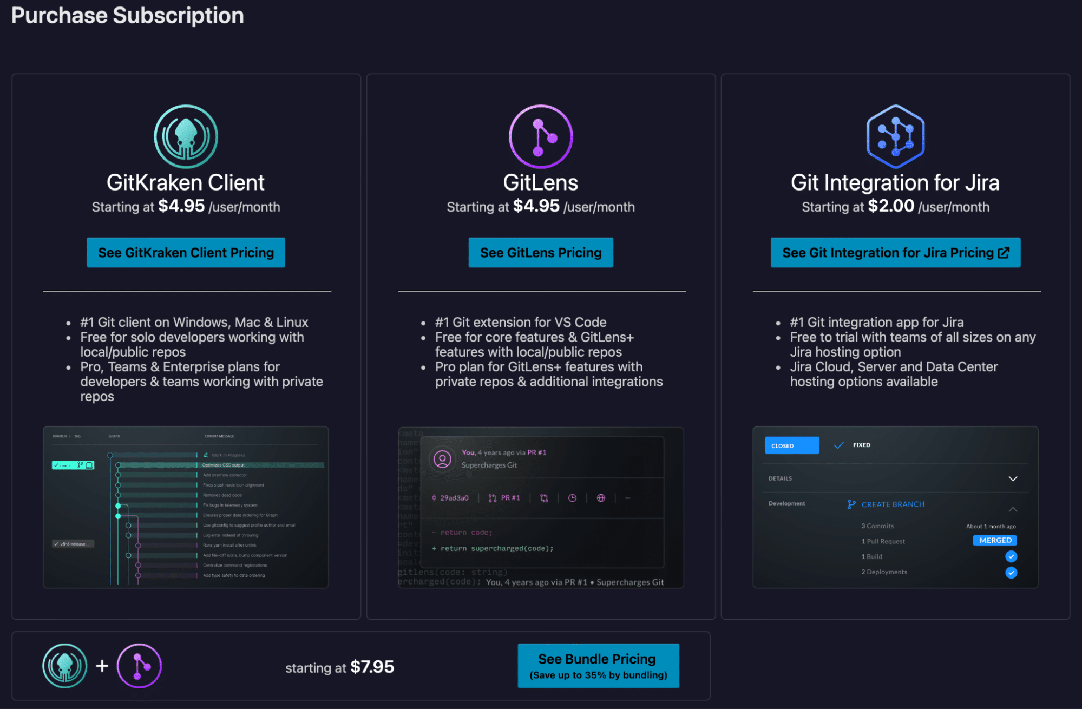The image size is (1082, 709).
Task: Click the FIXED checkmark in Jira preview
Action: (839, 445)
